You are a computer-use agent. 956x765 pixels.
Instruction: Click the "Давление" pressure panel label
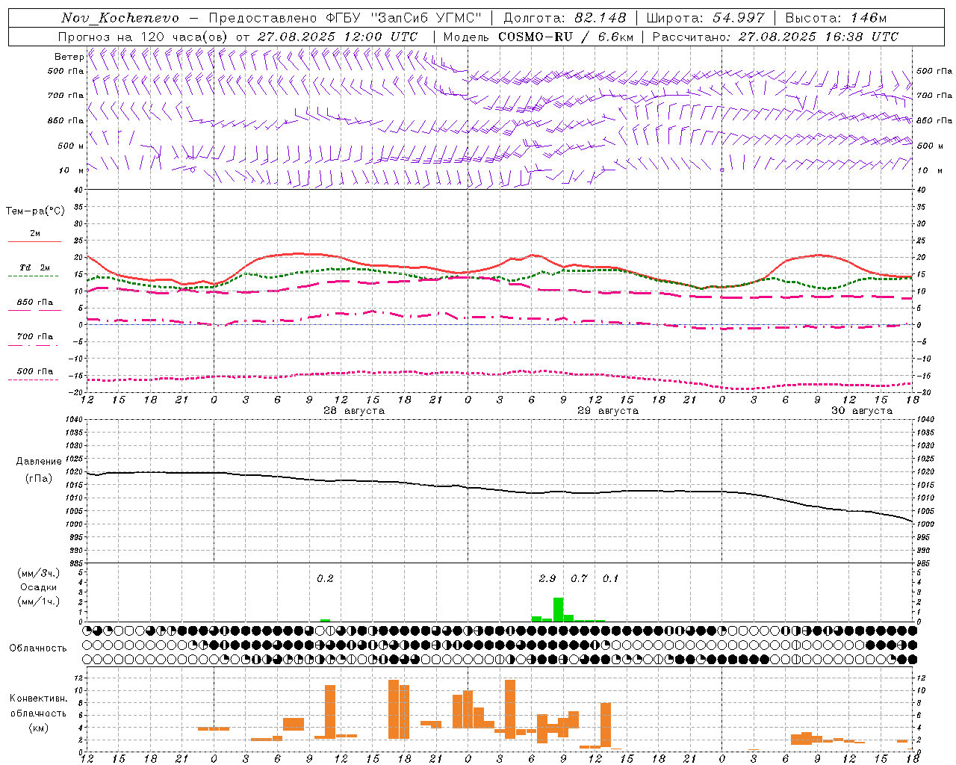coord(39,462)
